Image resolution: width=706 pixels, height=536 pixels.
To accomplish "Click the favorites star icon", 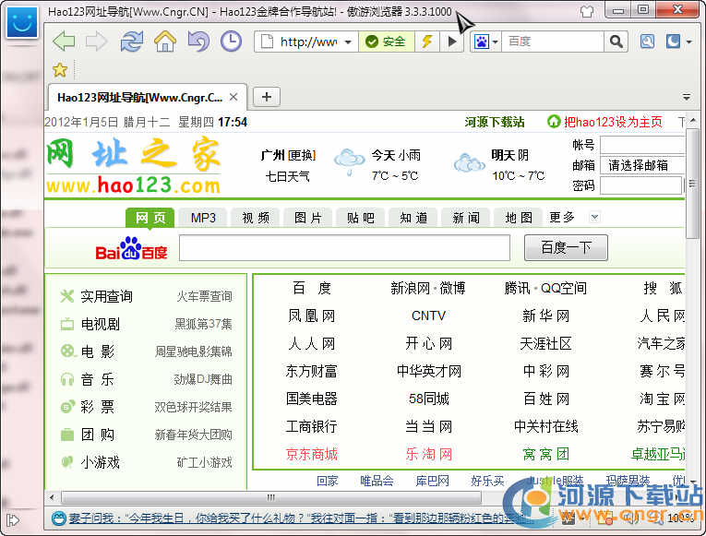I will pos(59,70).
